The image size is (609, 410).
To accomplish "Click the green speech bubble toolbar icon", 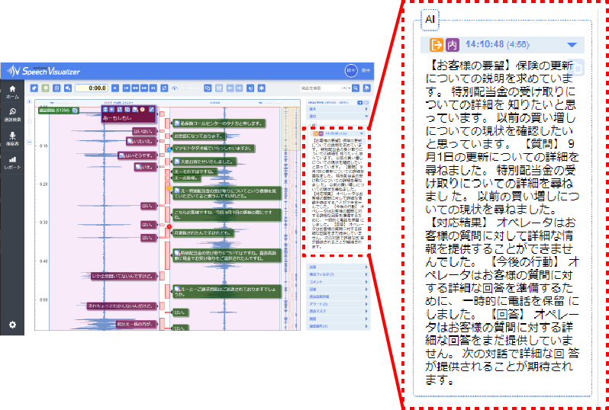I will pyautogui.click(x=46, y=88).
